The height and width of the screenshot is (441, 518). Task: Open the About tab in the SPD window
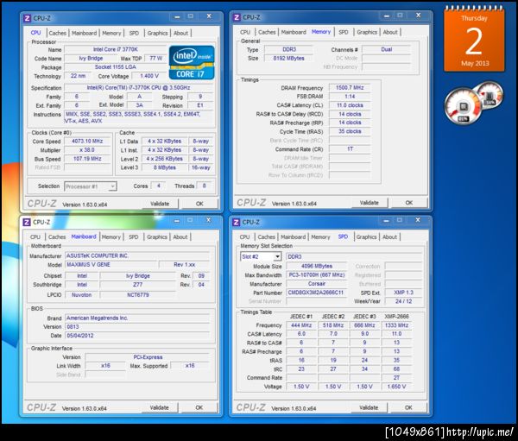tap(390, 236)
